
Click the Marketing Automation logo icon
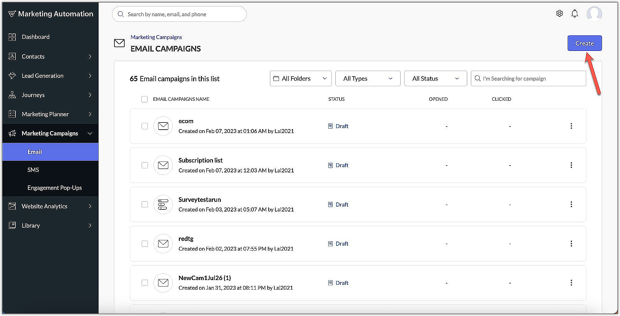pos(12,14)
